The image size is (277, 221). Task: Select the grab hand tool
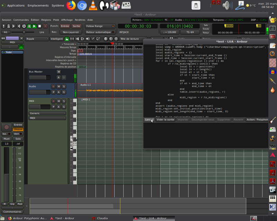coord(67,39)
